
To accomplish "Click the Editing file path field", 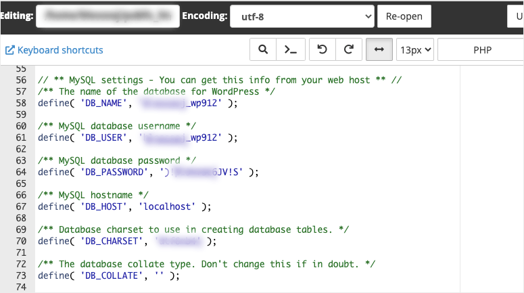I will click(108, 16).
